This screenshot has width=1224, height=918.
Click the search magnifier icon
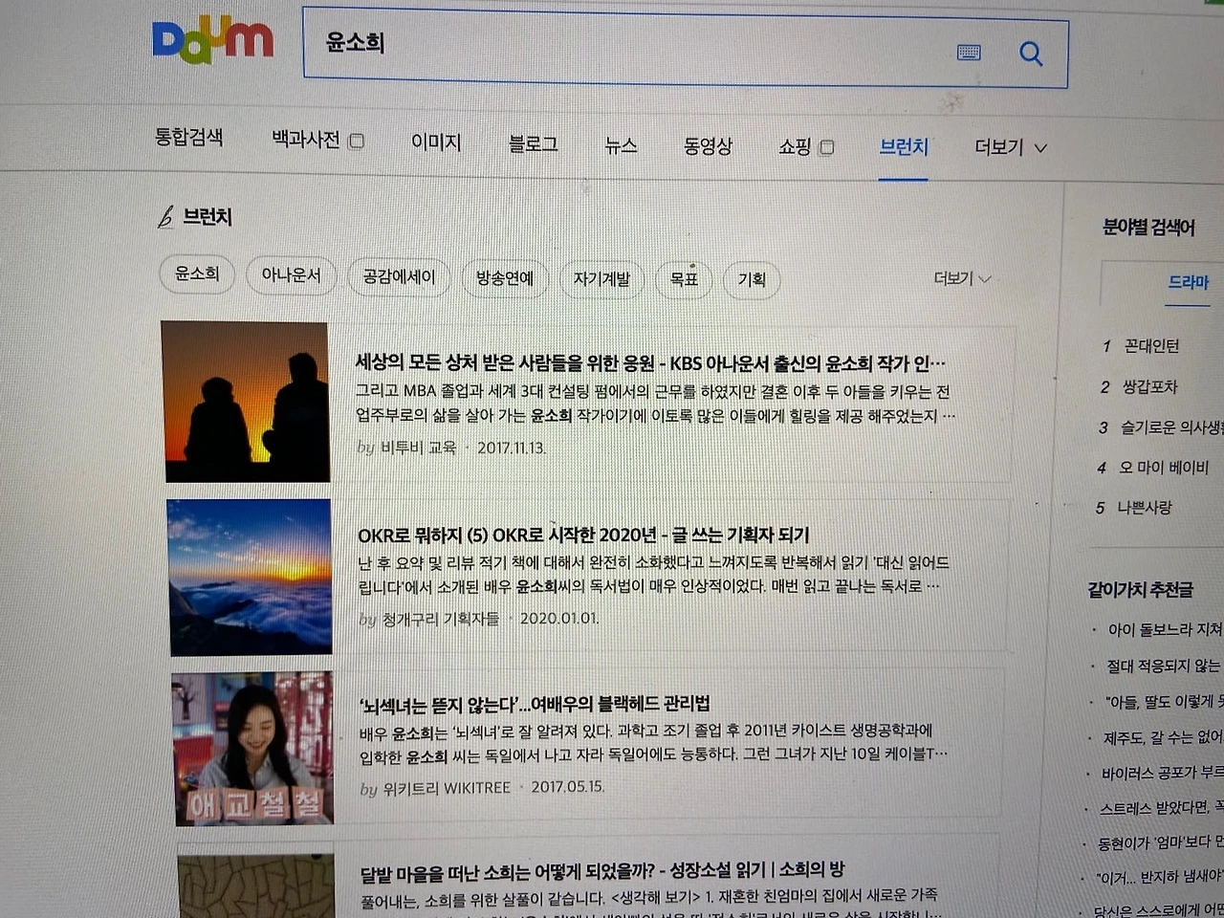[x=1031, y=55]
